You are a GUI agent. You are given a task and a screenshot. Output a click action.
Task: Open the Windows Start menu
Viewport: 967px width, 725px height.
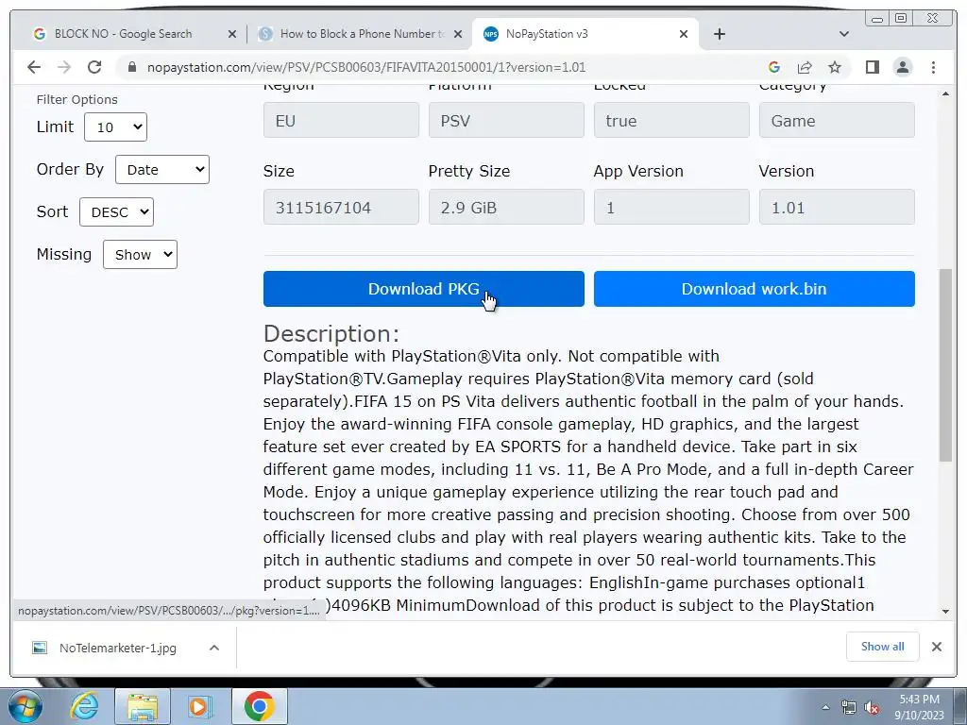point(24,706)
